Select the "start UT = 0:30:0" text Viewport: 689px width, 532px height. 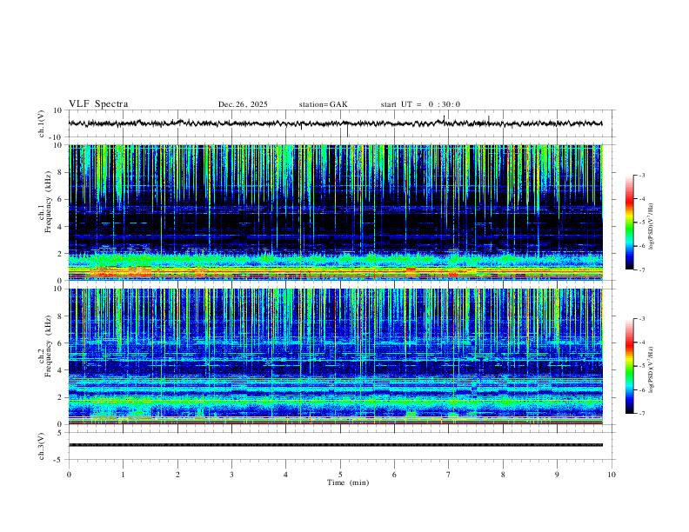tap(420, 104)
